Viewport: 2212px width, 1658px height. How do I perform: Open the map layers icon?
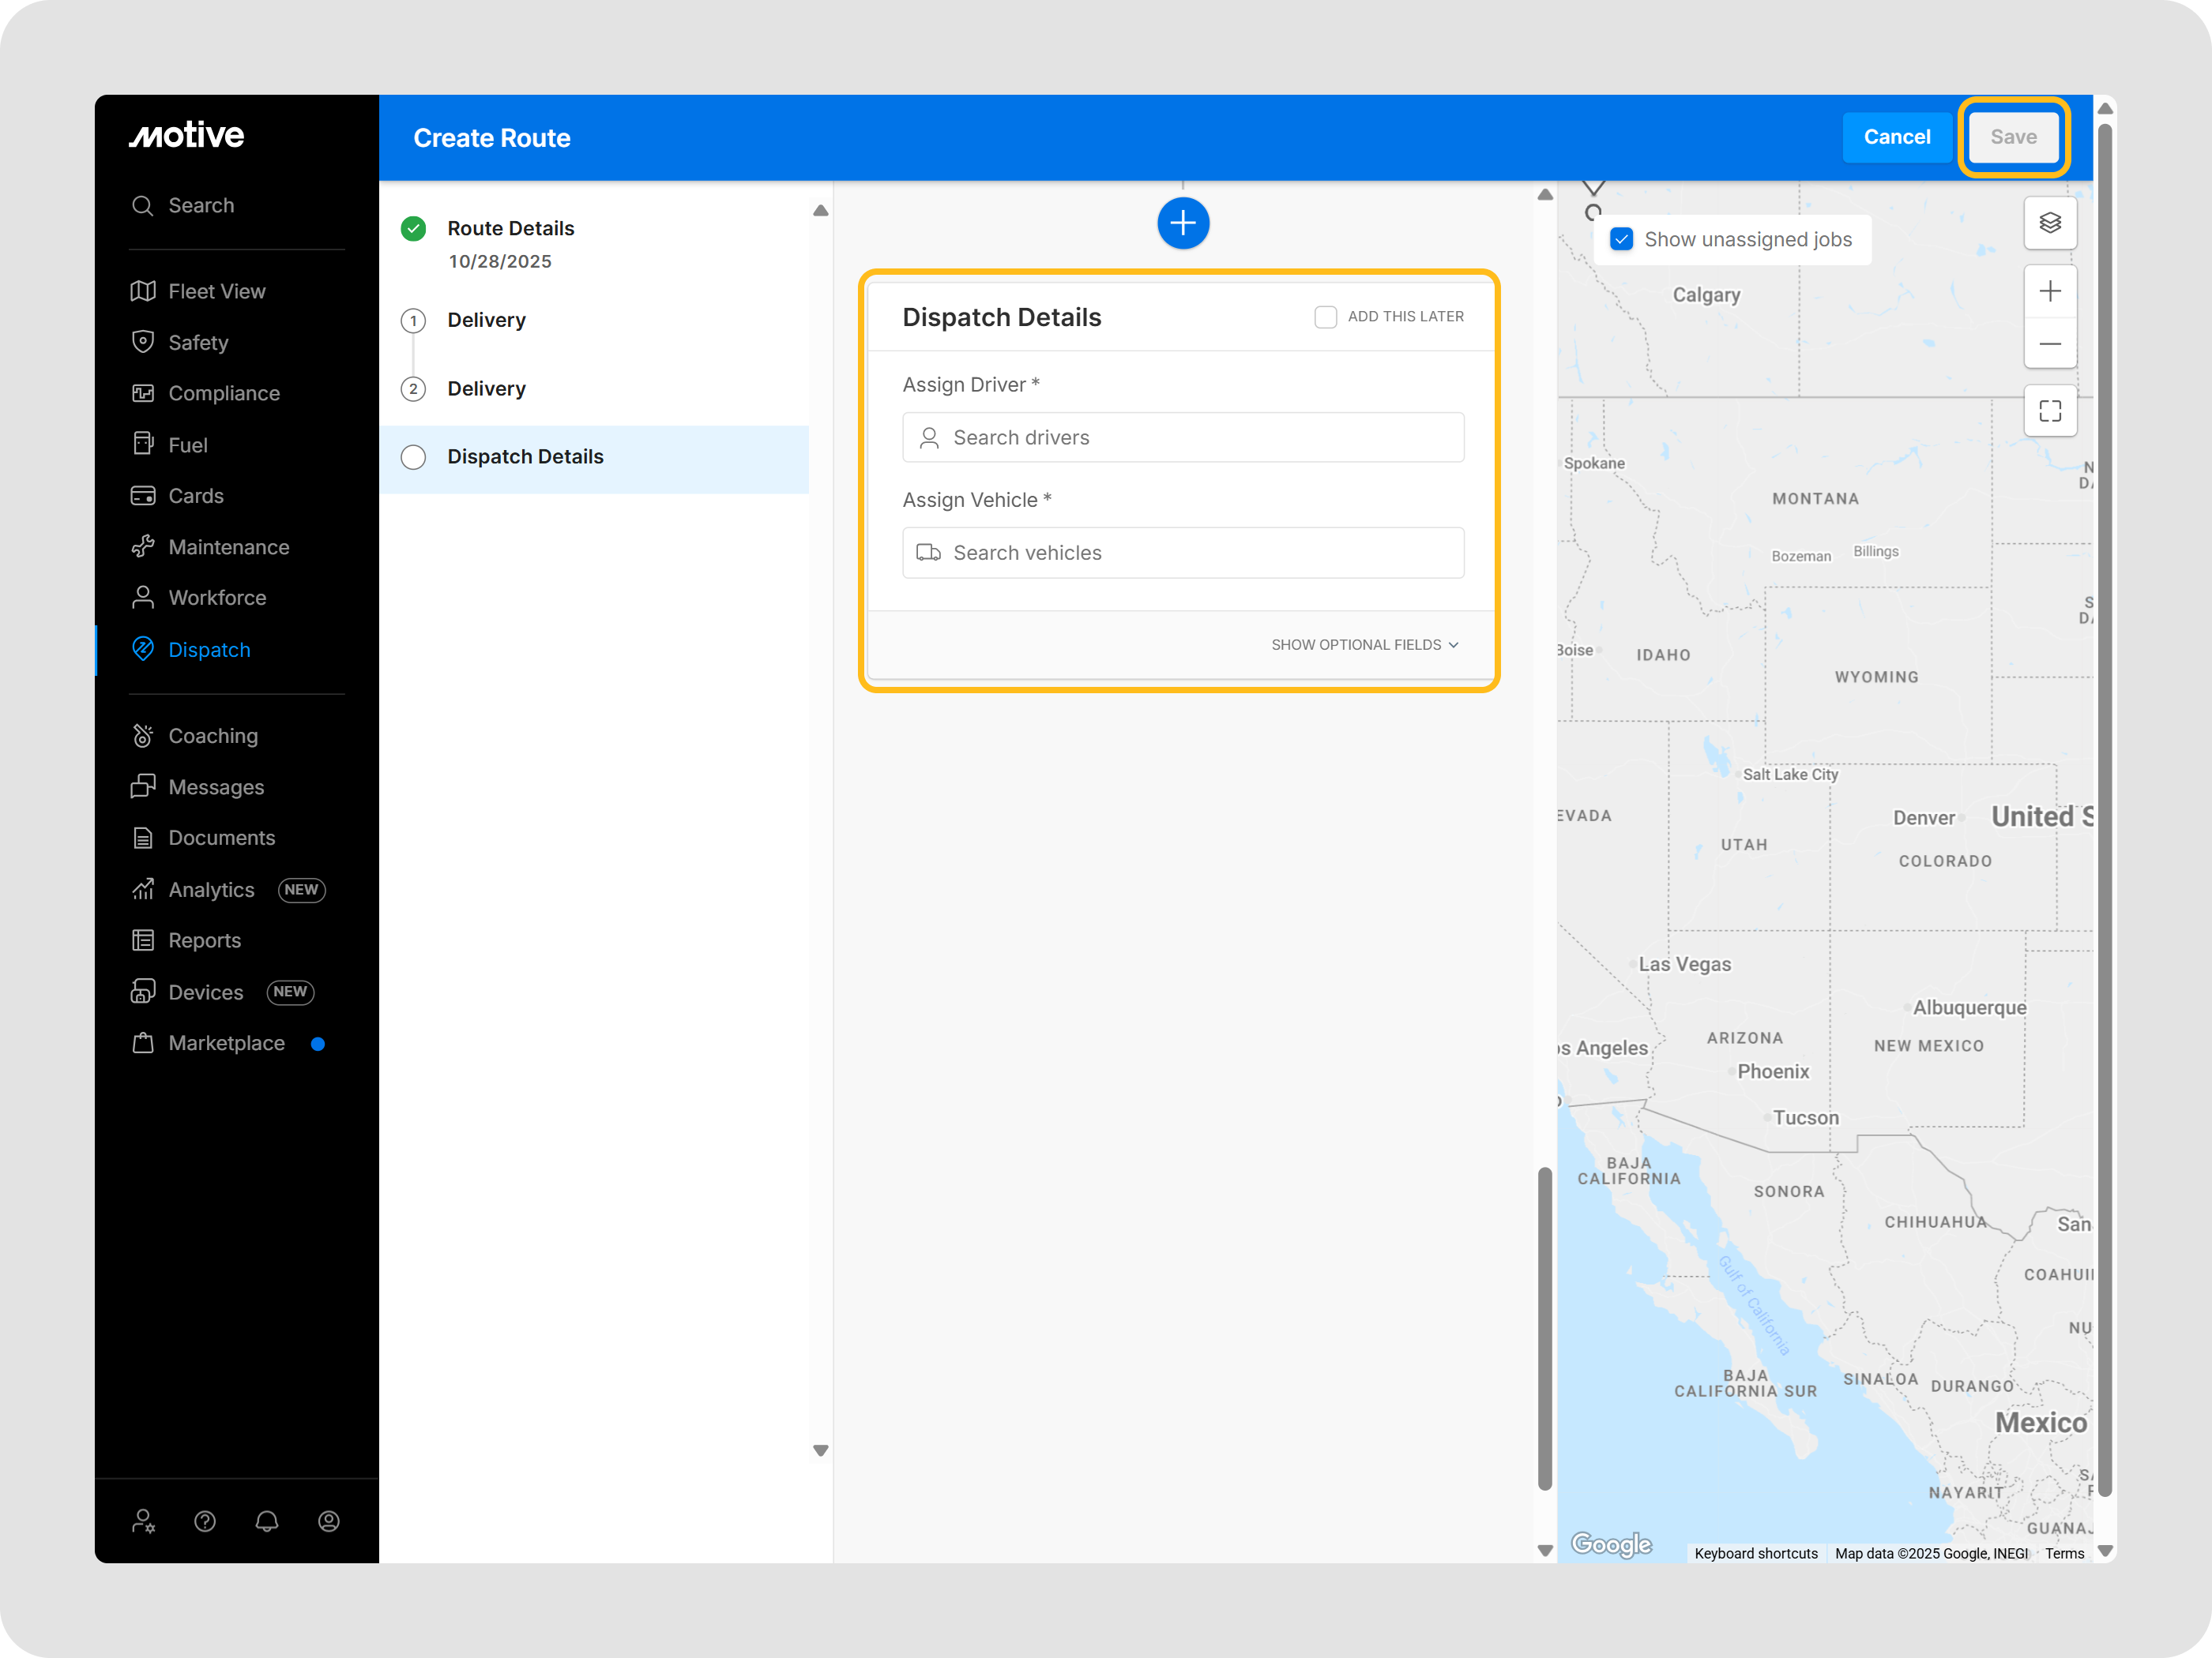point(2049,223)
